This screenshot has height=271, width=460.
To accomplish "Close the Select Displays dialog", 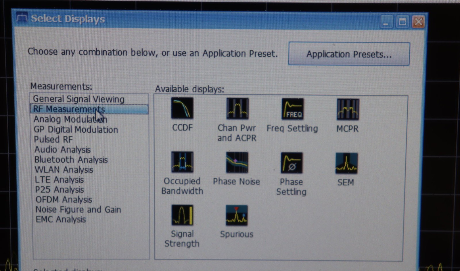I will 418,22.
